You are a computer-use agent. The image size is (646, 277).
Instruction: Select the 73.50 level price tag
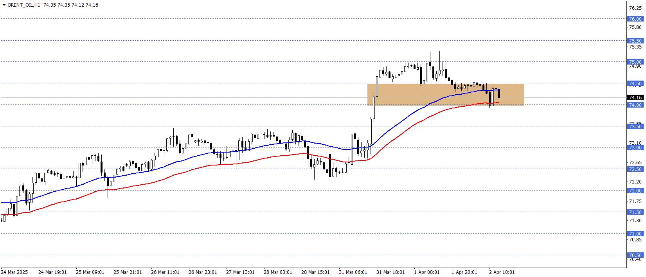(635, 126)
